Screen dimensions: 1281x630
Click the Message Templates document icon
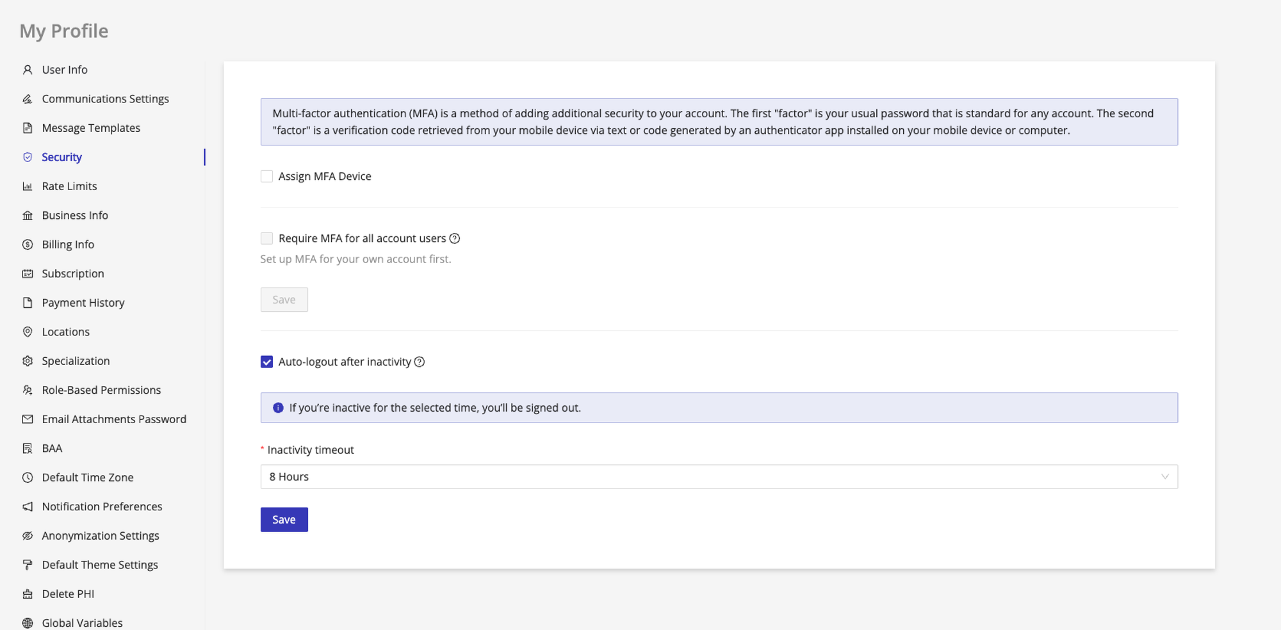(x=28, y=128)
